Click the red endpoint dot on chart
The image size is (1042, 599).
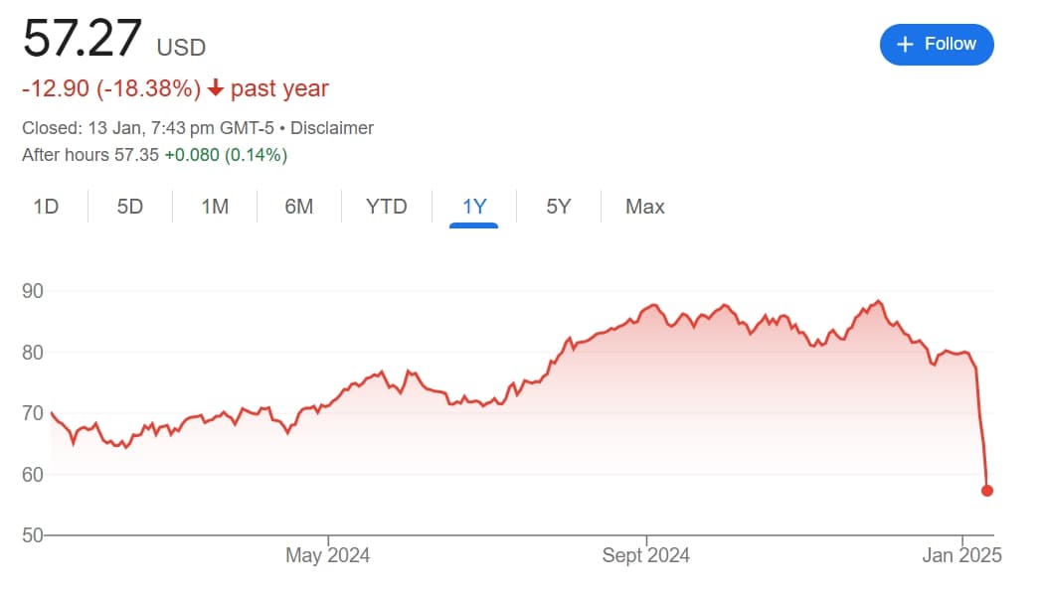click(x=987, y=490)
